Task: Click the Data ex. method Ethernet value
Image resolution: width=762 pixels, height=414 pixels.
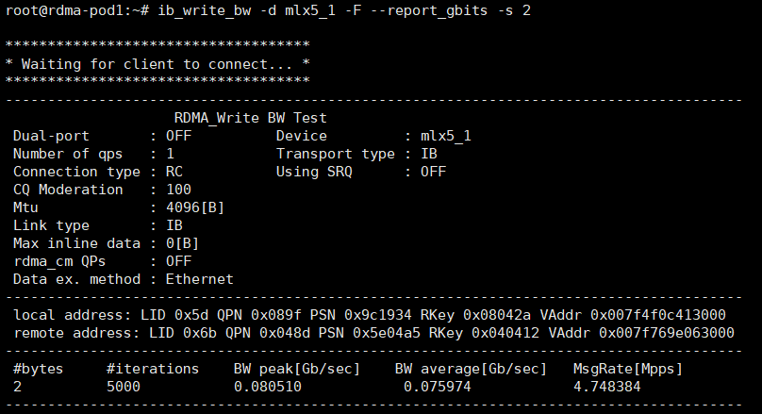Action: click(x=199, y=279)
